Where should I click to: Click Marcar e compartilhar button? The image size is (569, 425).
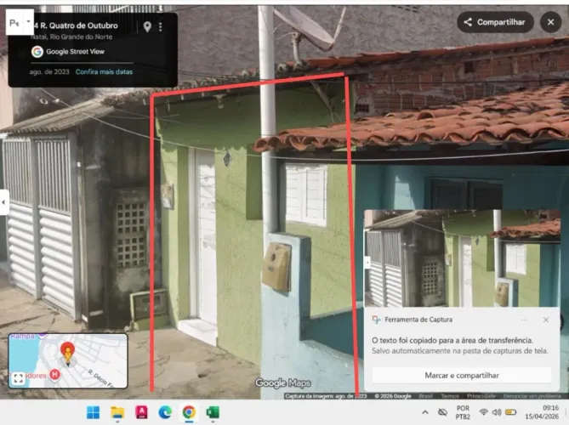coord(462,376)
